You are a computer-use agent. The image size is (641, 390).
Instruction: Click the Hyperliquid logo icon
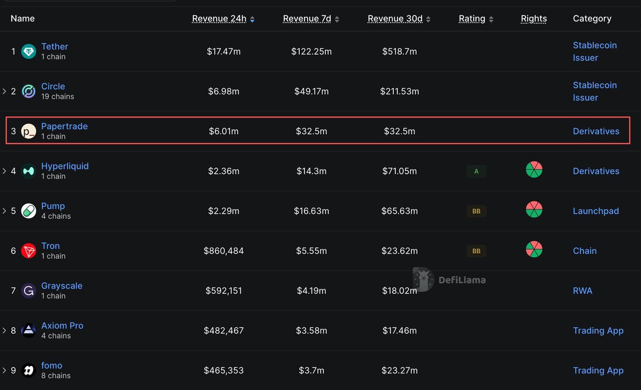pos(28,171)
